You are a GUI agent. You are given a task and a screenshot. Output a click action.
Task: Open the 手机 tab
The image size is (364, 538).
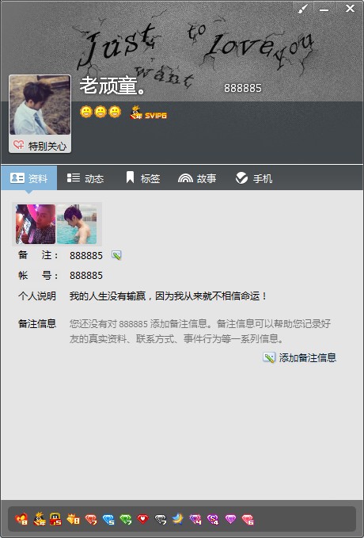(254, 178)
